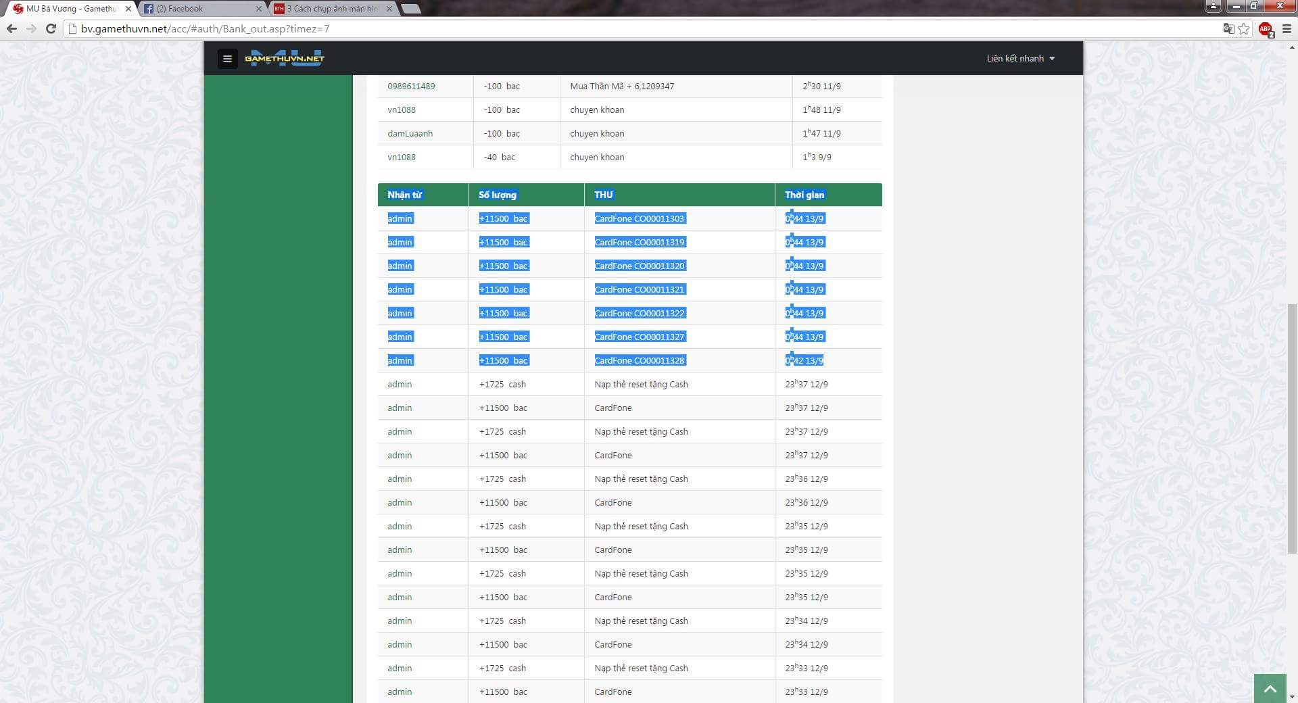Open the hamburger sidebar menu button
Viewport: 1298px width, 703px height.
tap(227, 59)
